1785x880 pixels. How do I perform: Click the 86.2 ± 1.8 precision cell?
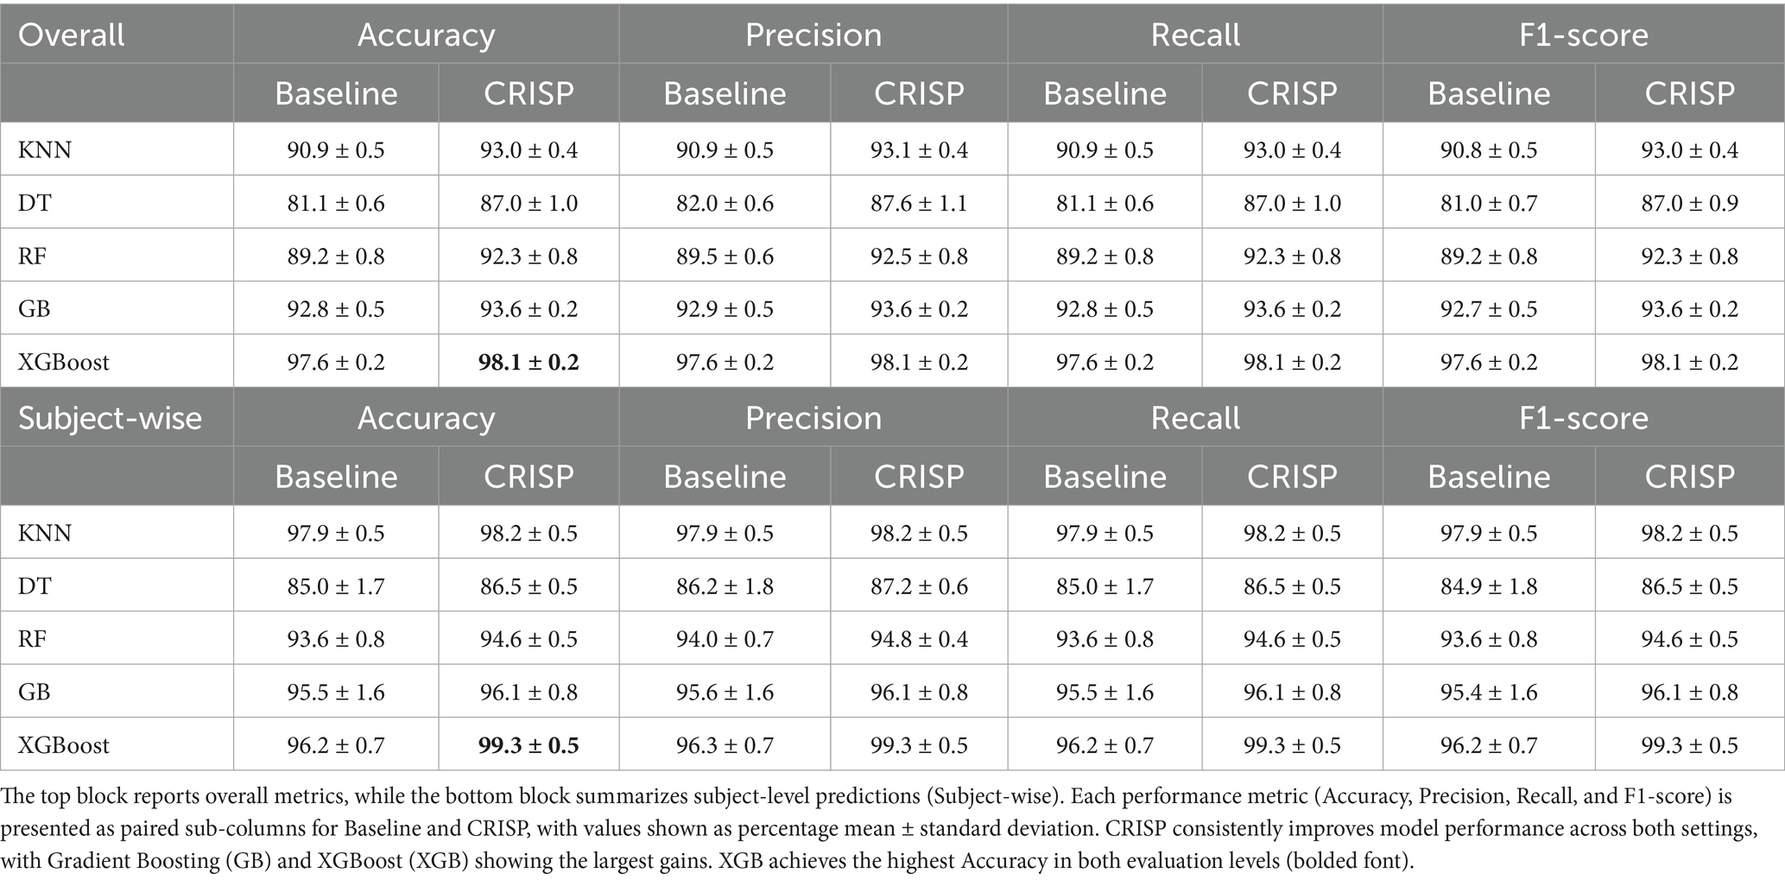coord(725,586)
